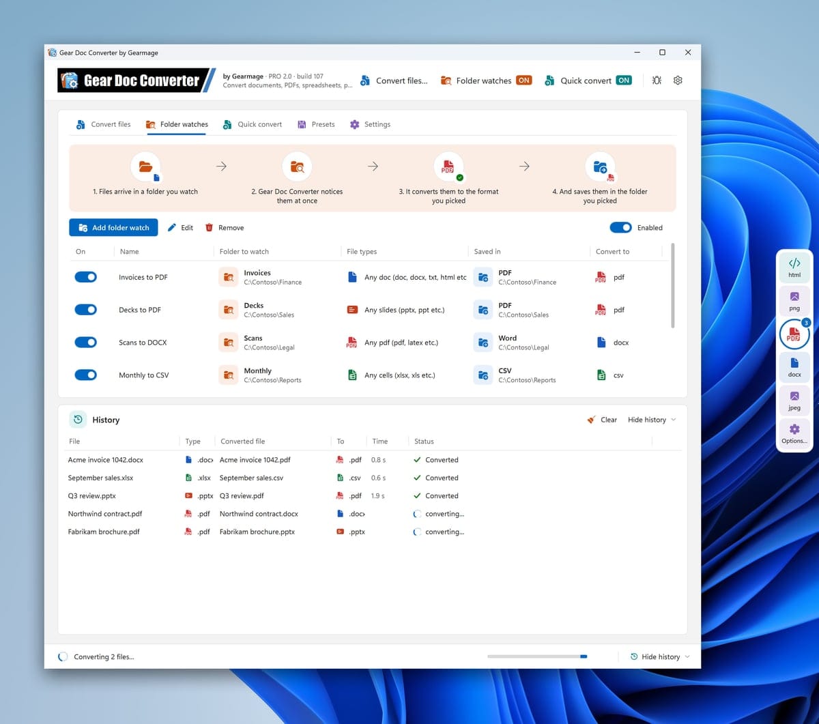The height and width of the screenshot is (724, 819).
Task: Click the Fabrikam brochure.pptx converted file name
Action: click(257, 532)
